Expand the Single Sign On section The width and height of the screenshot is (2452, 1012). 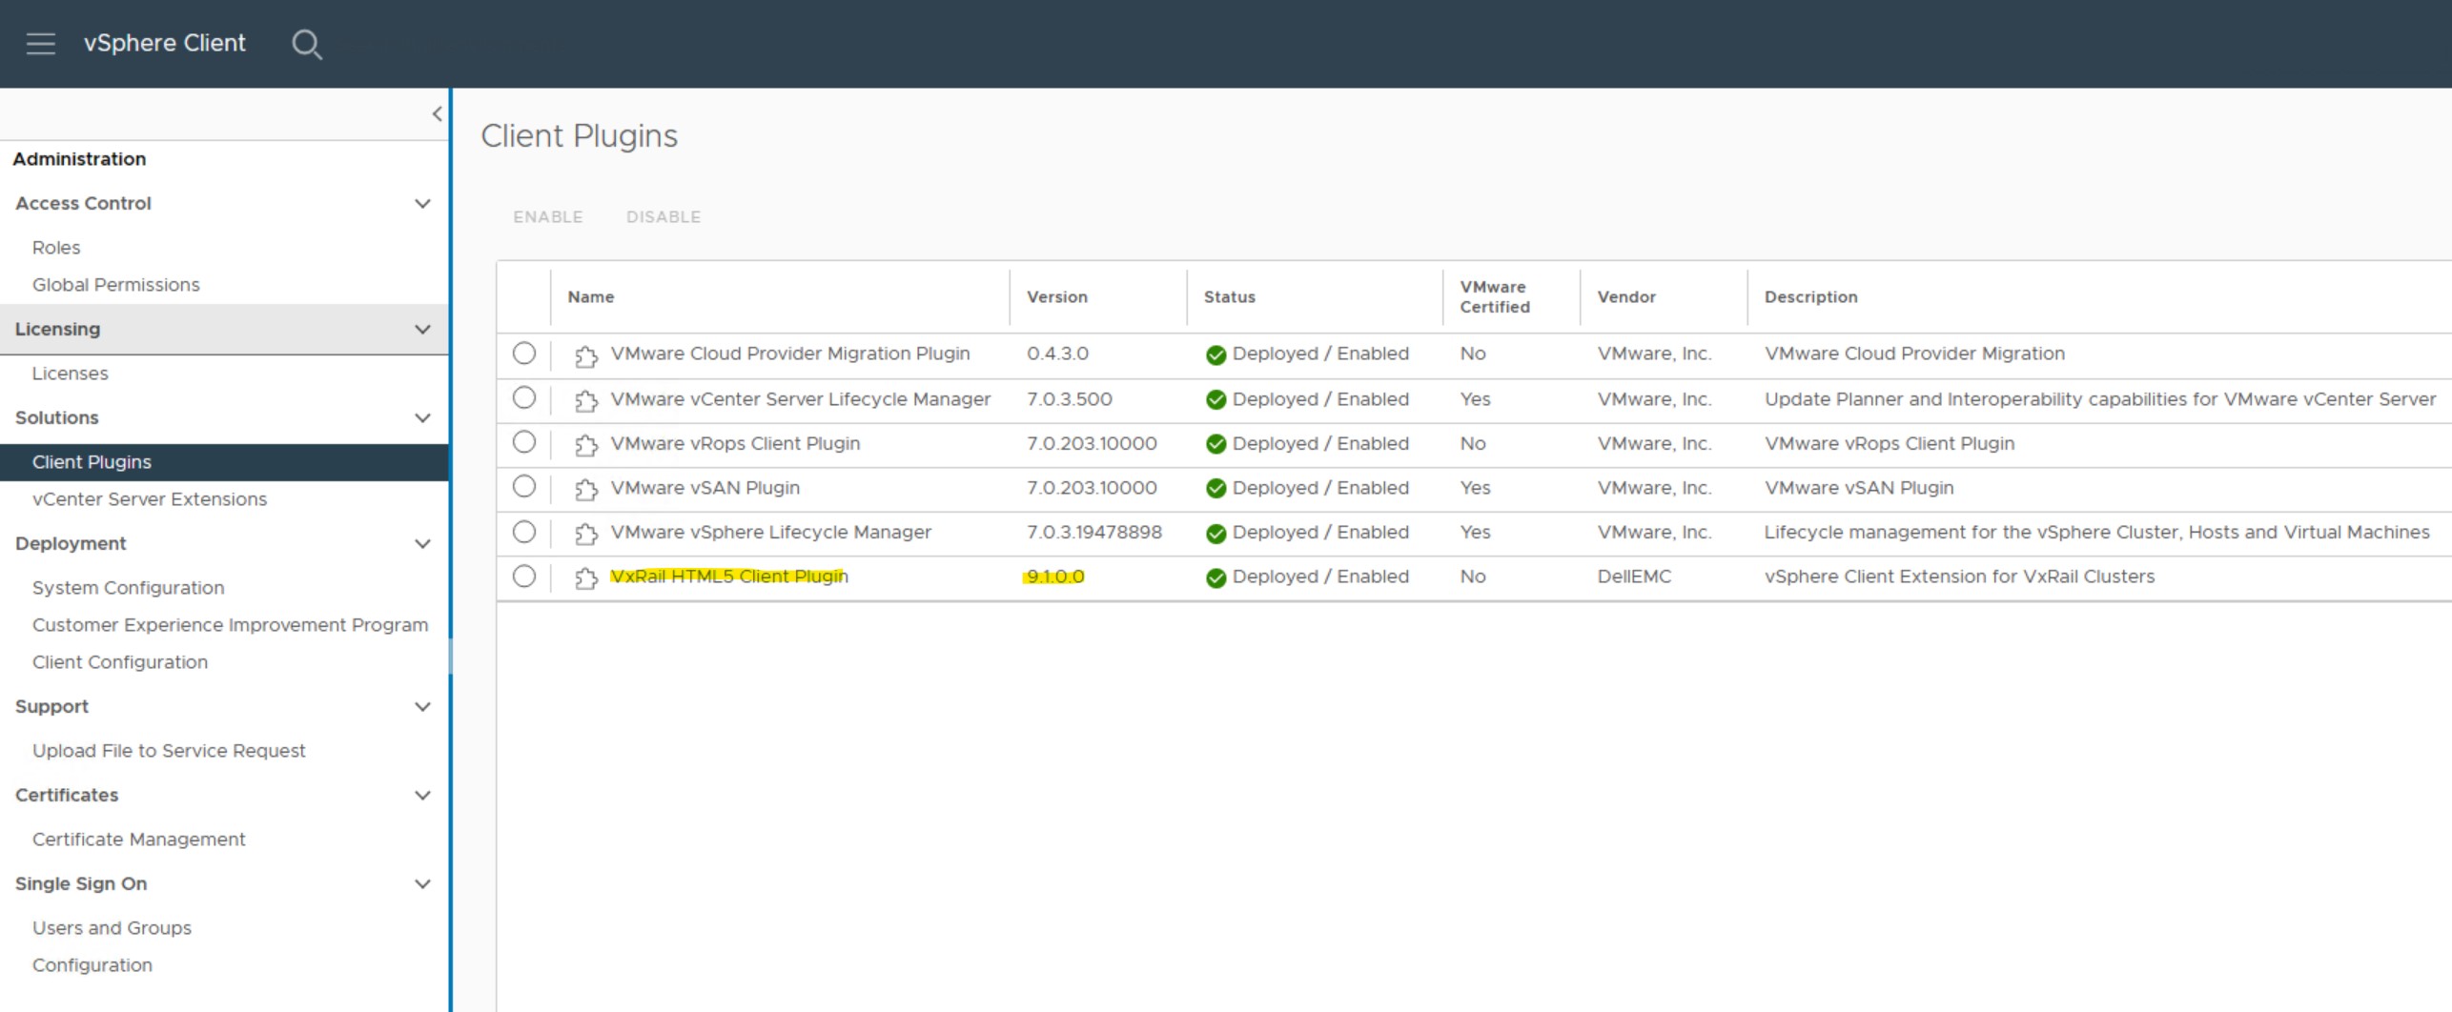pyautogui.click(x=421, y=882)
